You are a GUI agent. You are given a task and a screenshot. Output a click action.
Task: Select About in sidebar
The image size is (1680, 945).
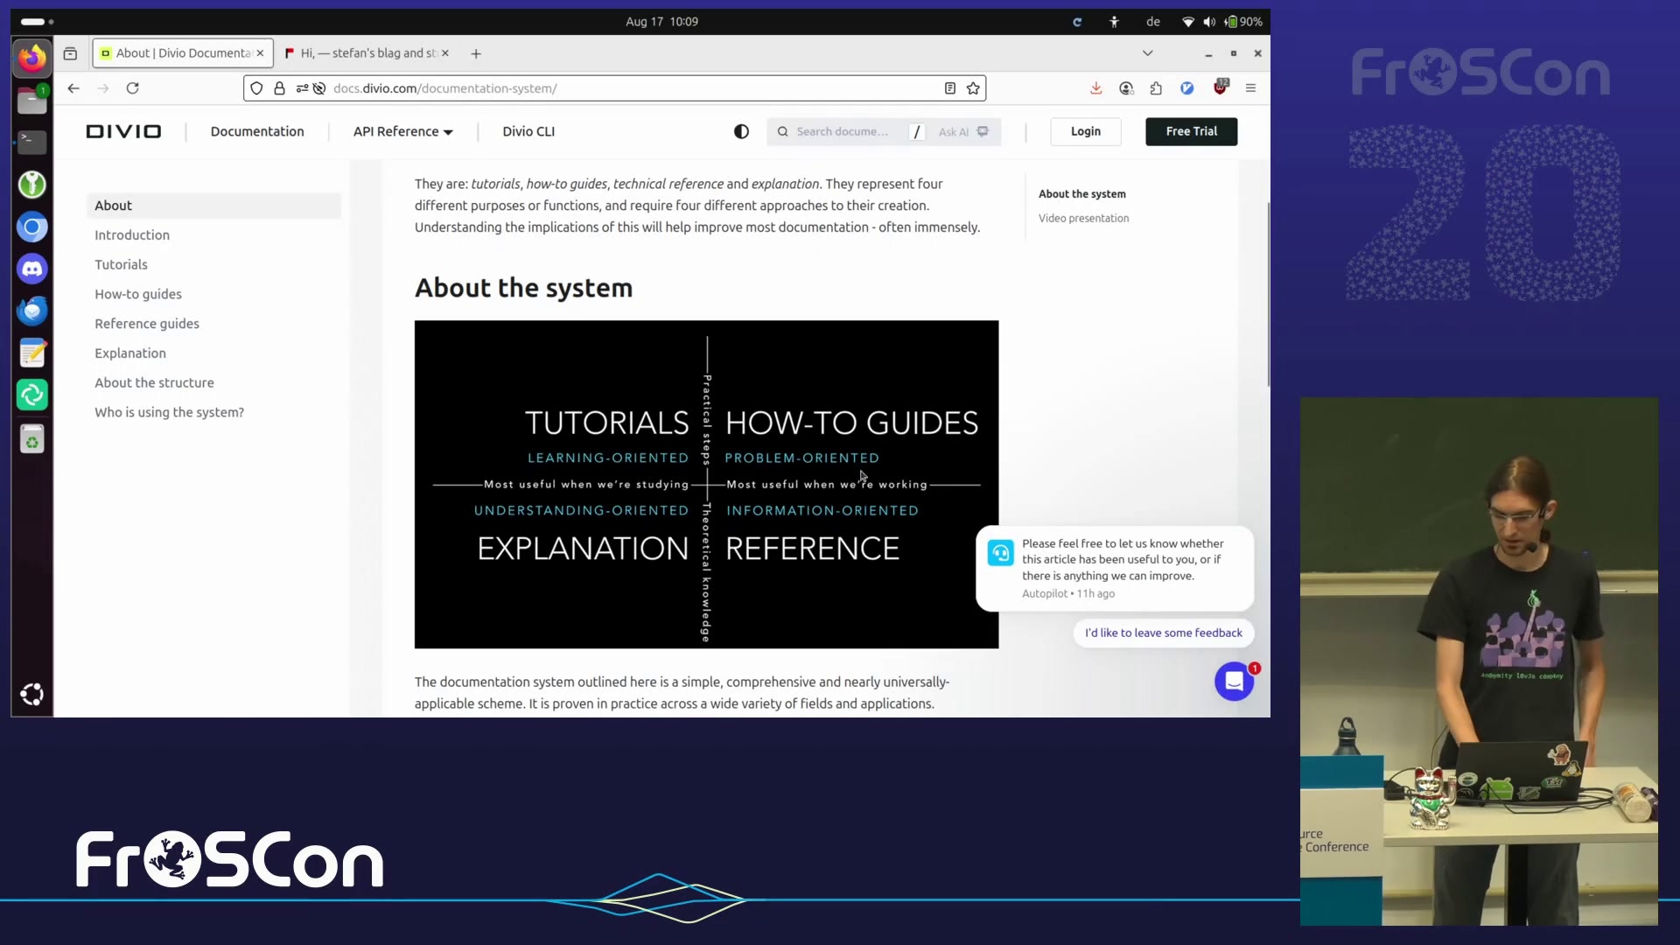213,206
